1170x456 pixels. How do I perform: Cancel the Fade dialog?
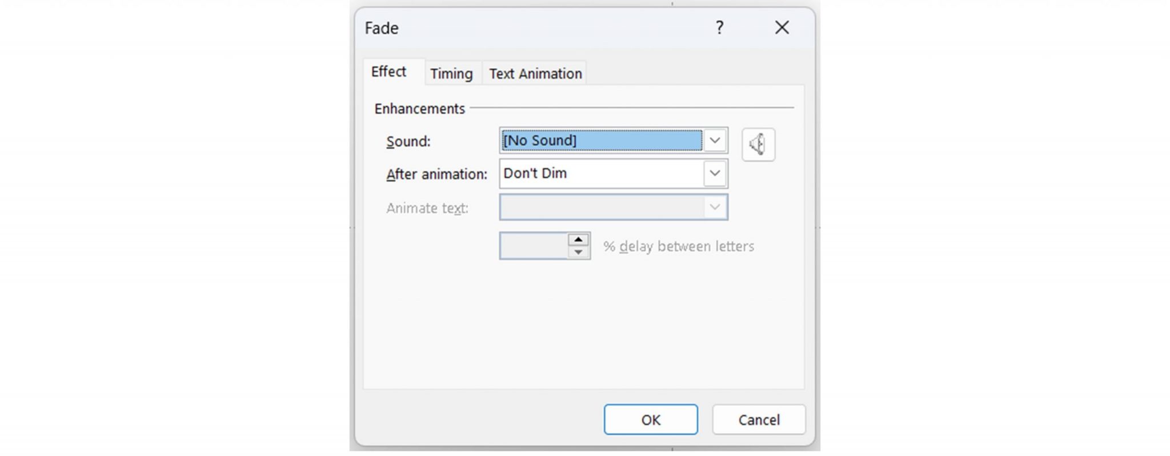[x=758, y=419]
